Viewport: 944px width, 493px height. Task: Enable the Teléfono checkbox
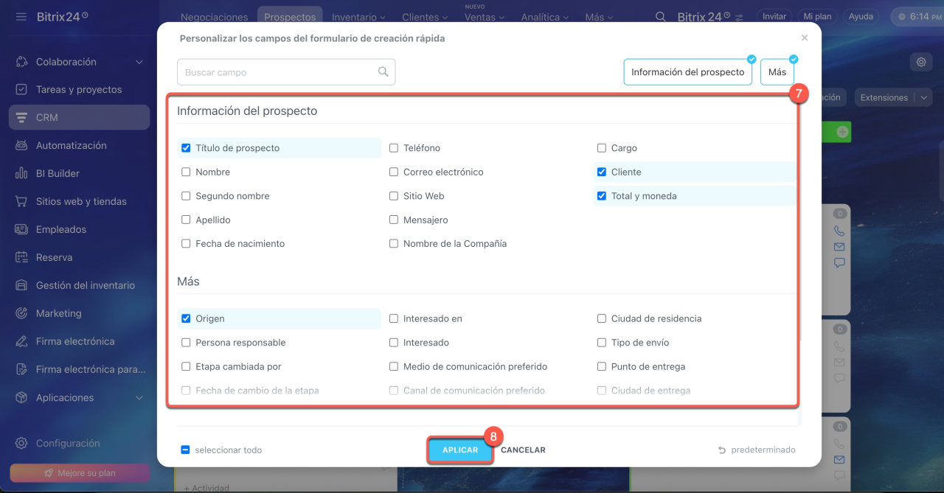[x=394, y=148]
